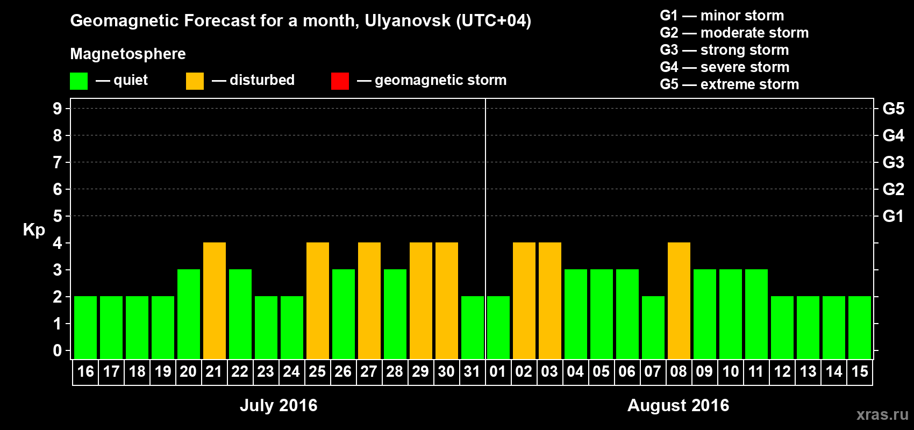This screenshot has width=914, height=430.
Task: Click date label 16 on axis
Action: click(85, 372)
